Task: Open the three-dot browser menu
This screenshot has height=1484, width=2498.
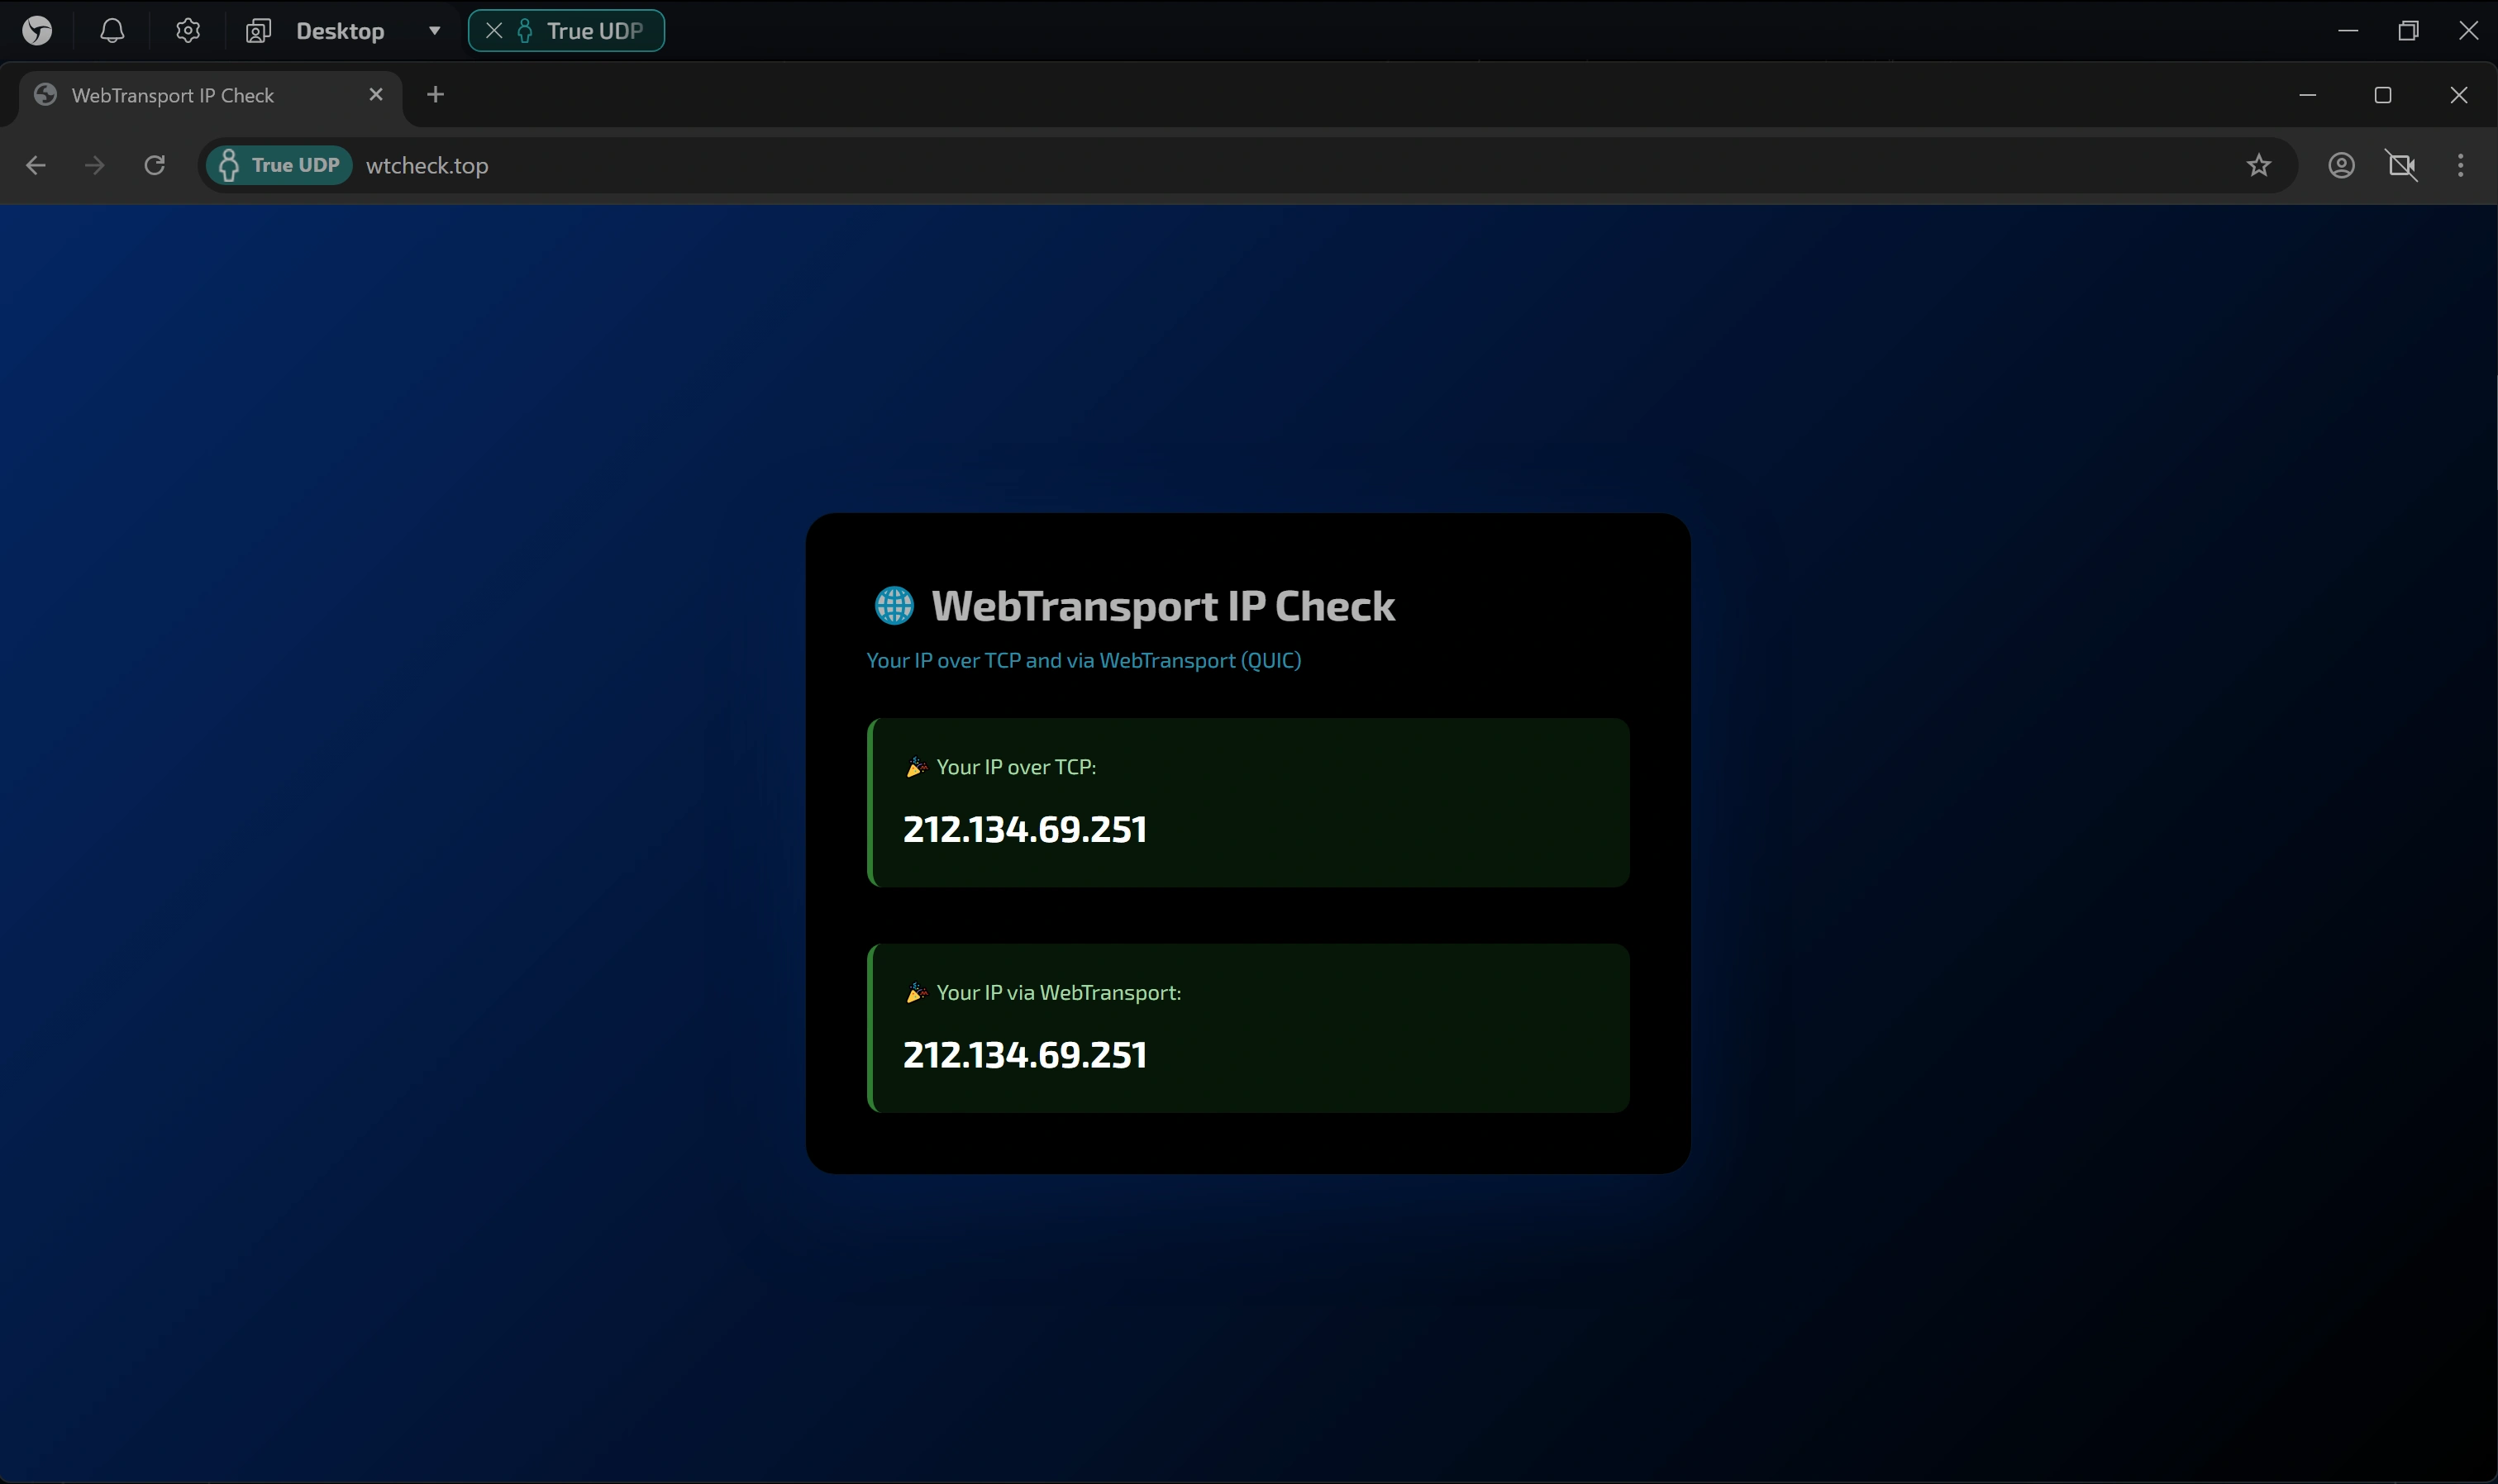Action: [2460, 165]
